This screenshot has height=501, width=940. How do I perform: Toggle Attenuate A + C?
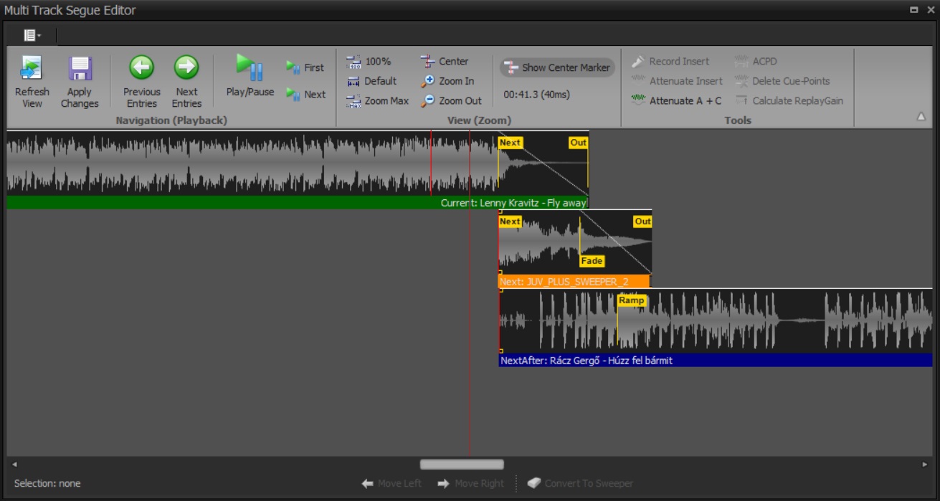(x=676, y=101)
